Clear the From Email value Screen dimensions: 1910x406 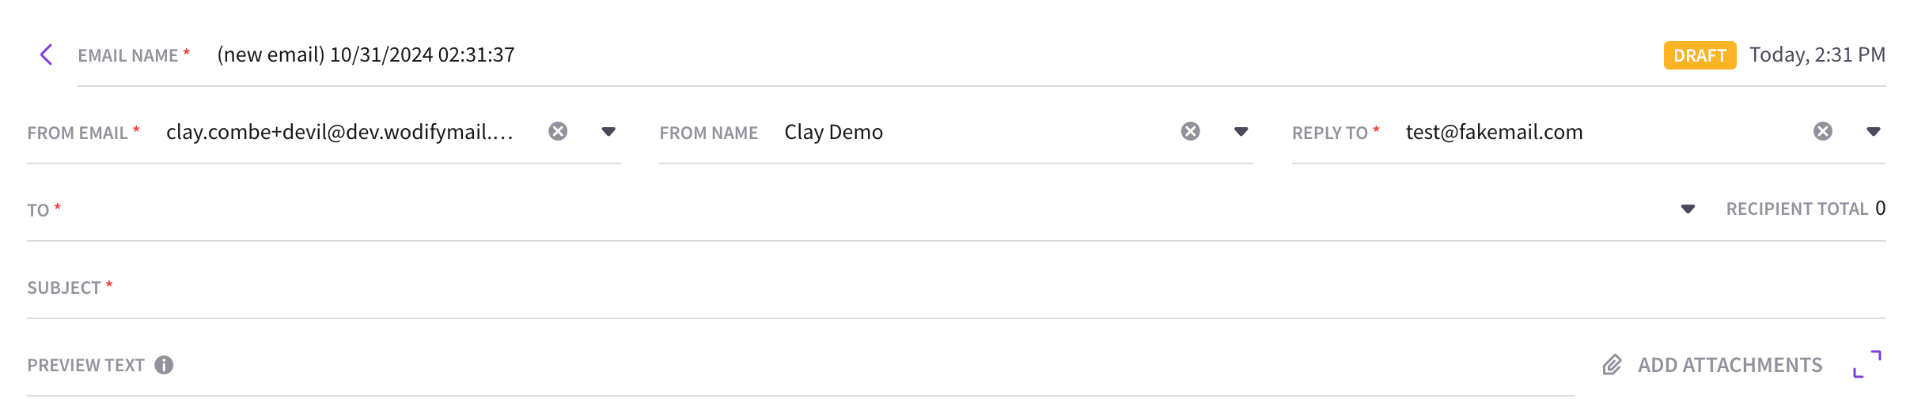558,131
